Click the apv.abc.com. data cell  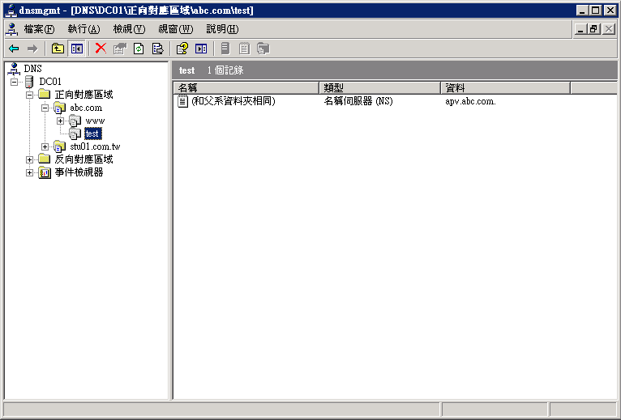click(470, 101)
